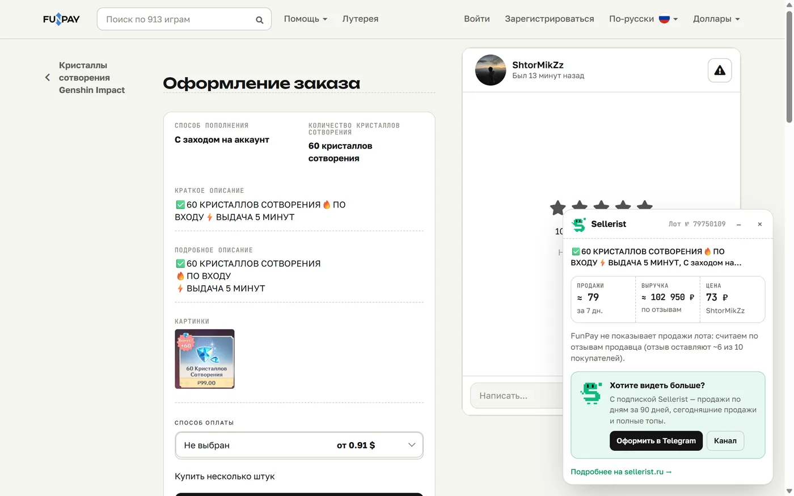
Task: Click the 60 кристаллов сотворения quantity value
Action: tap(340, 152)
